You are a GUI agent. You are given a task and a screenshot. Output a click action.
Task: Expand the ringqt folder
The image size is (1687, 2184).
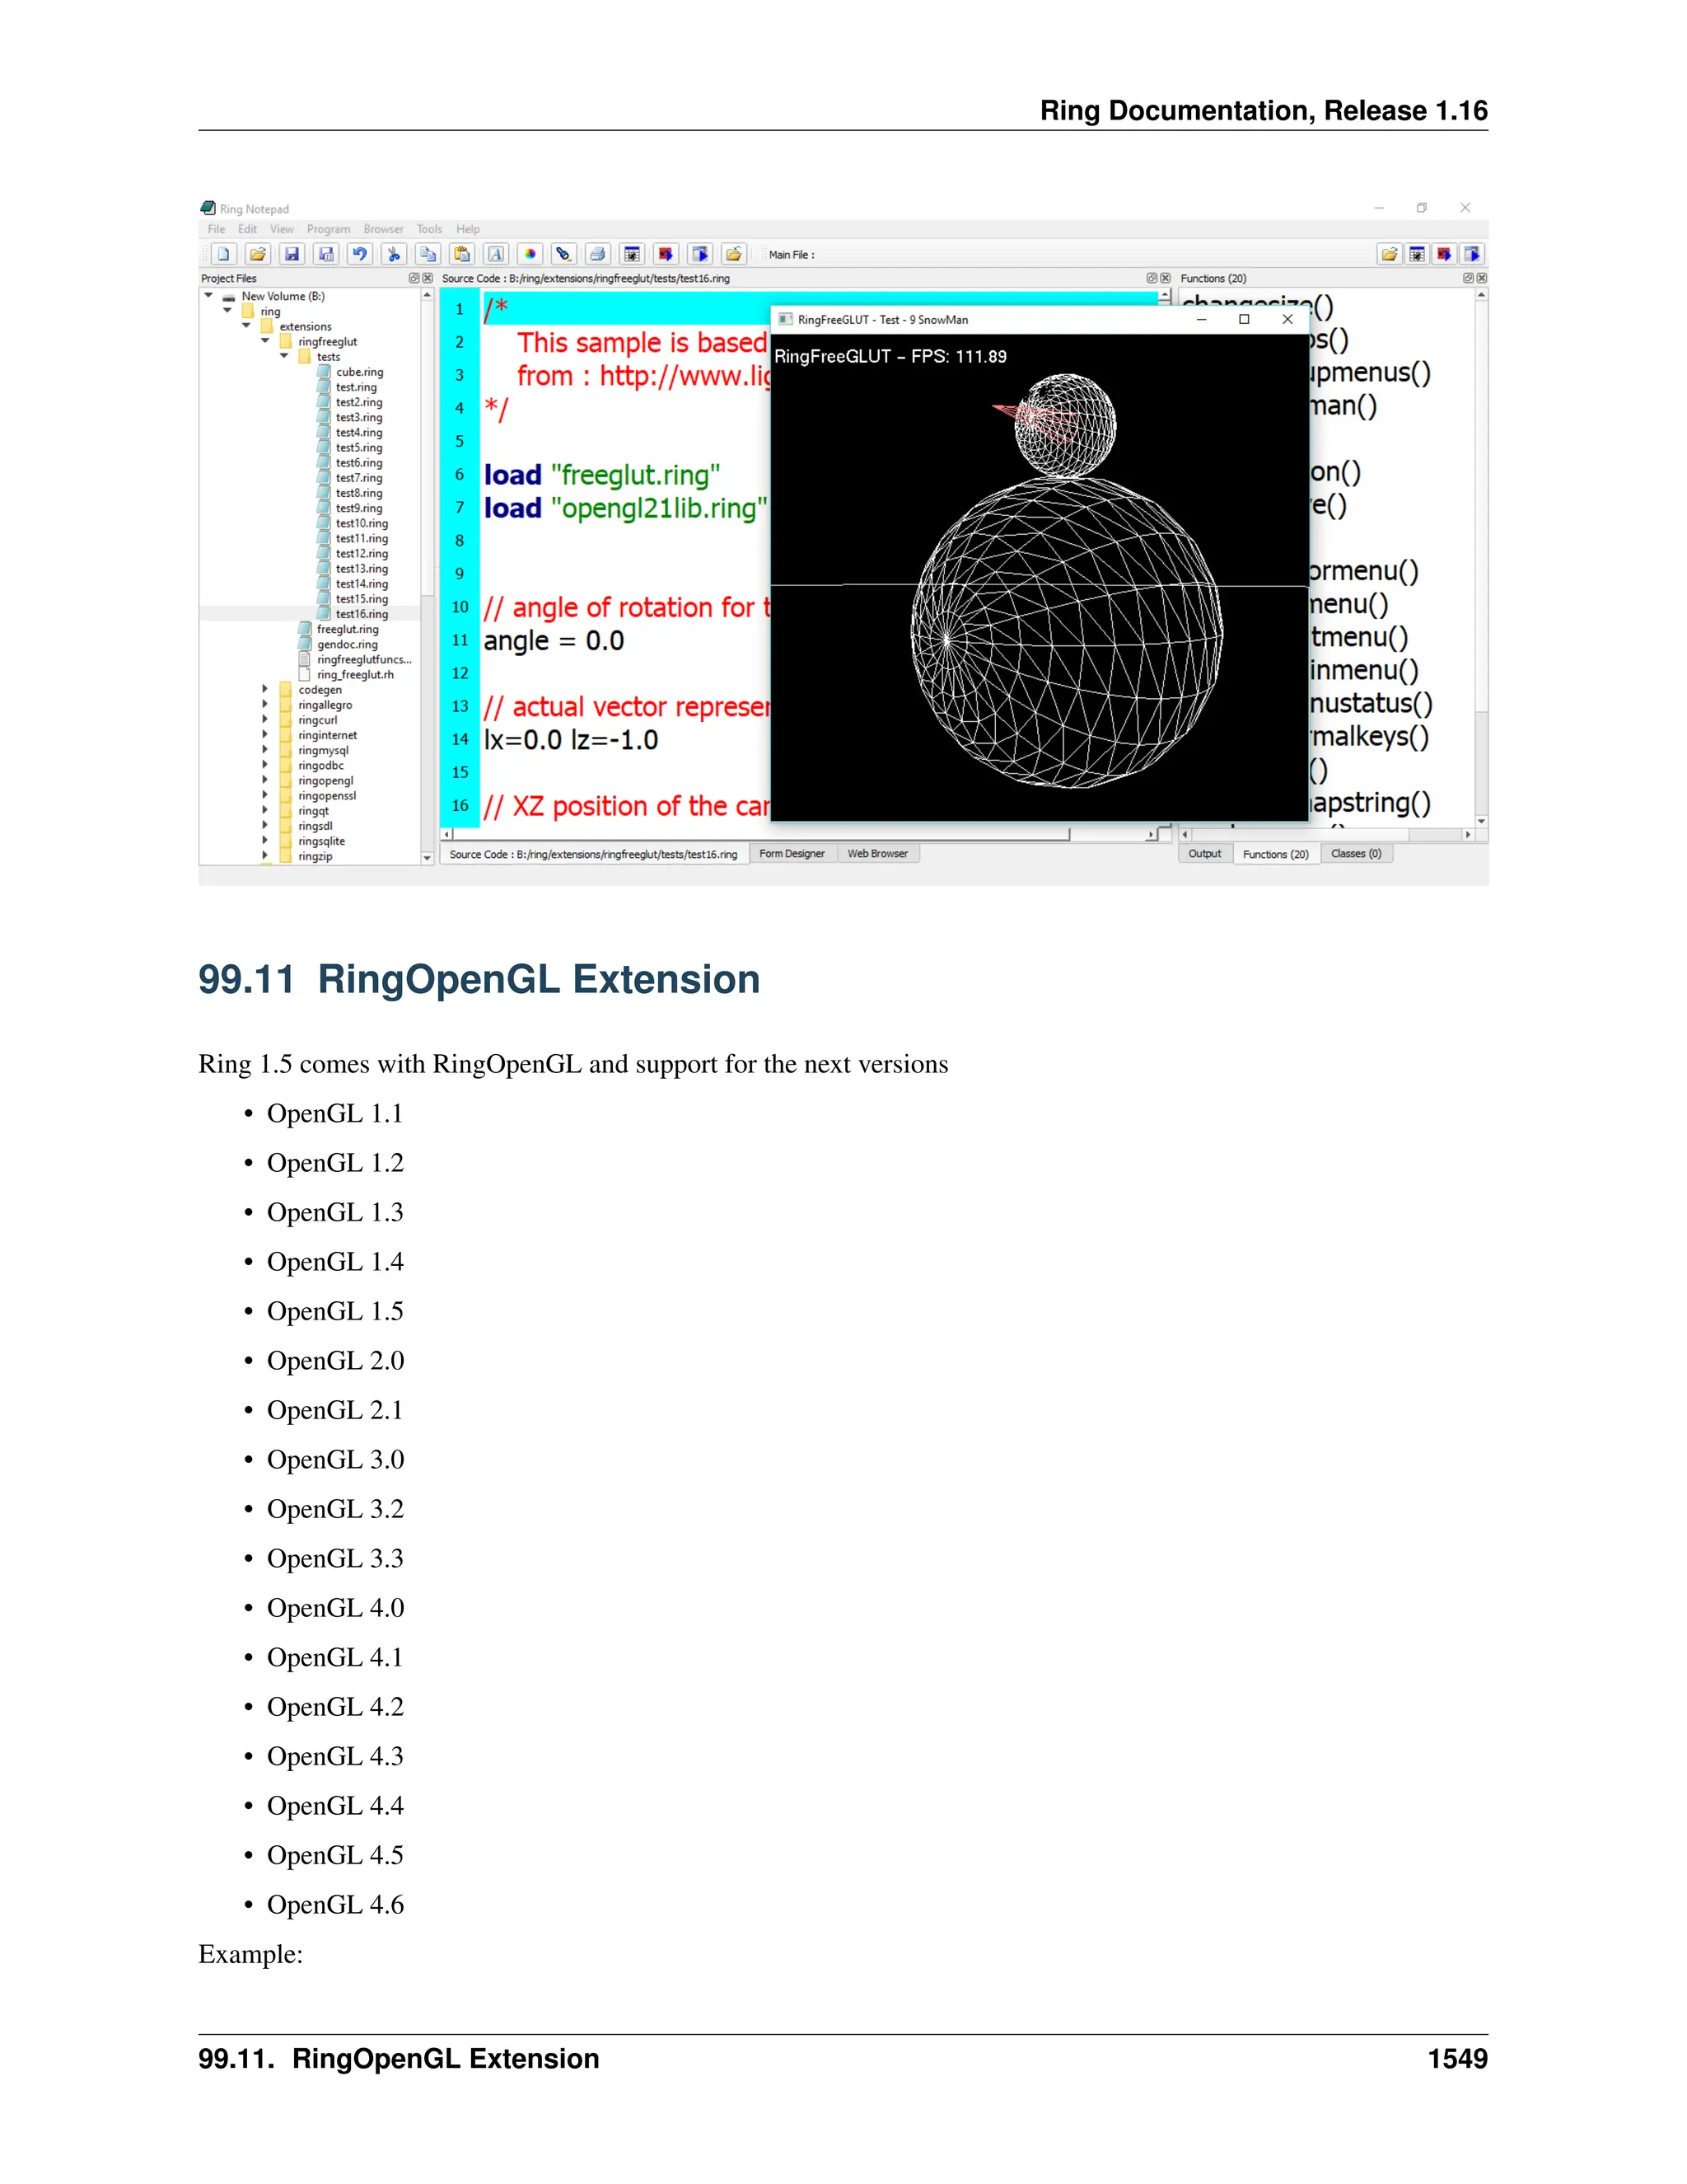(265, 811)
